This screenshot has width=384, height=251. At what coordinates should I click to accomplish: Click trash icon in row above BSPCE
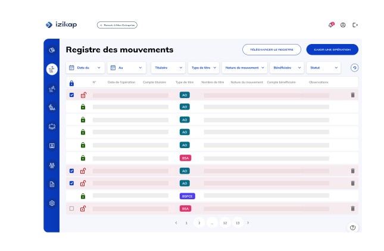352,183
